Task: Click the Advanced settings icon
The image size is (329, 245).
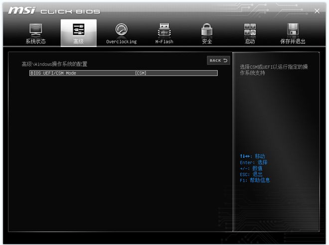Action: (x=78, y=30)
